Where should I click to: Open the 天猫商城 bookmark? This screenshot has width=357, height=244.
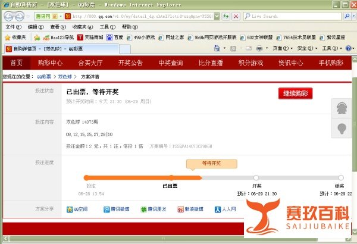[x=90, y=37]
